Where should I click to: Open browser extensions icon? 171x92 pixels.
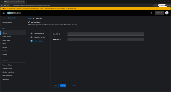tap(156, 5)
